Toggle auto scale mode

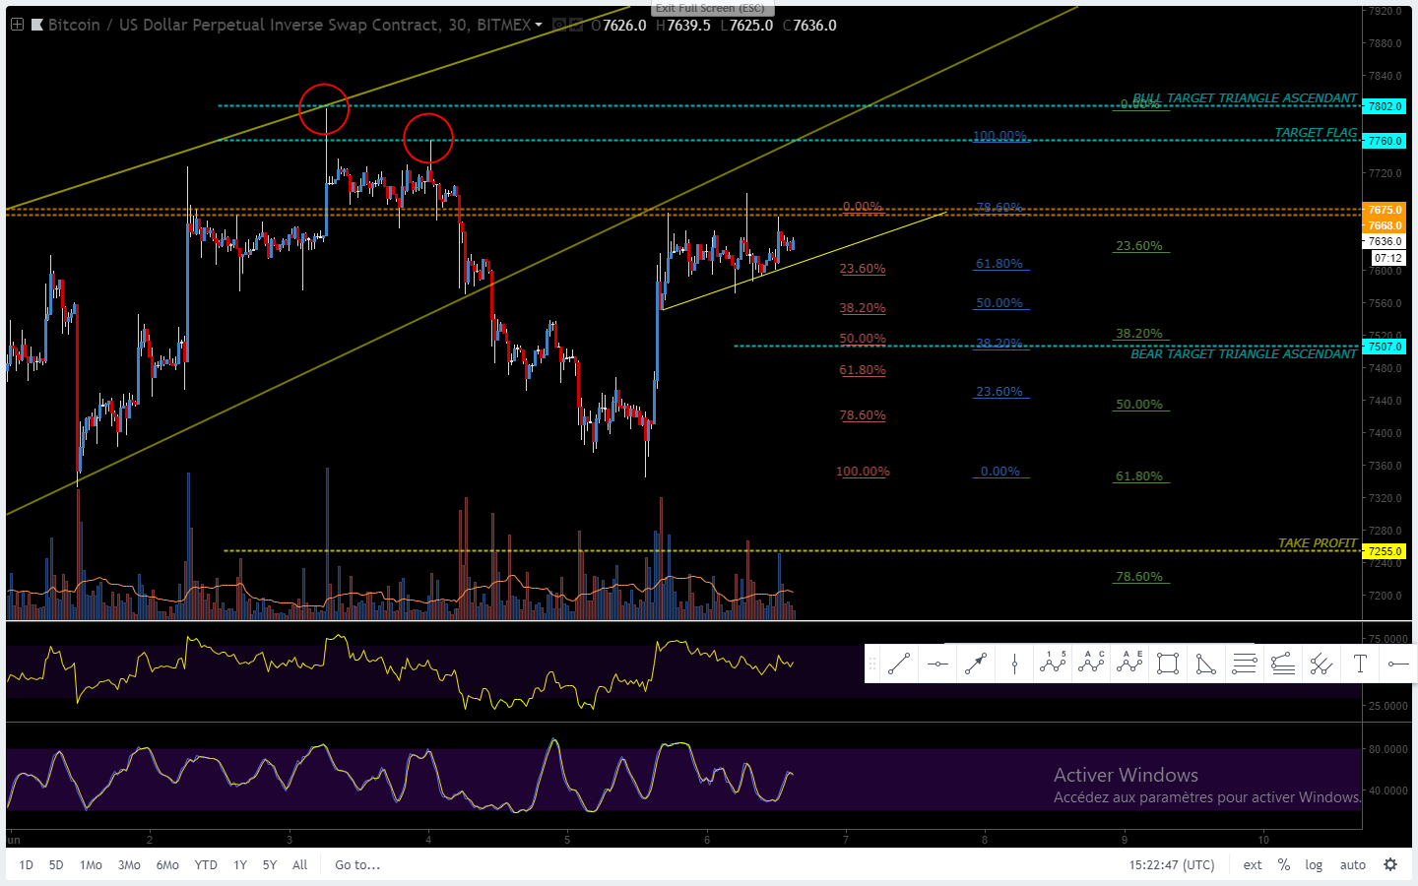coord(1352,865)
